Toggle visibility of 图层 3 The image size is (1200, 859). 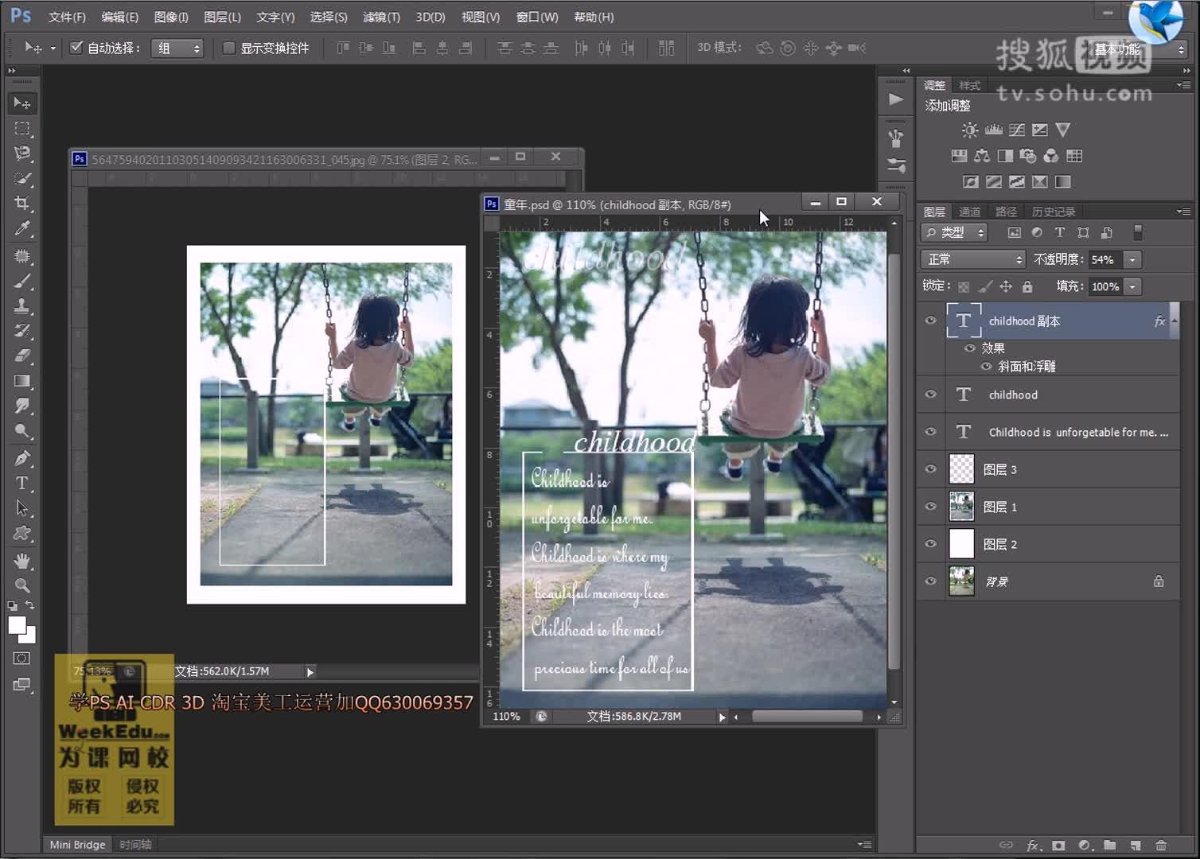(x=929, y=468)
